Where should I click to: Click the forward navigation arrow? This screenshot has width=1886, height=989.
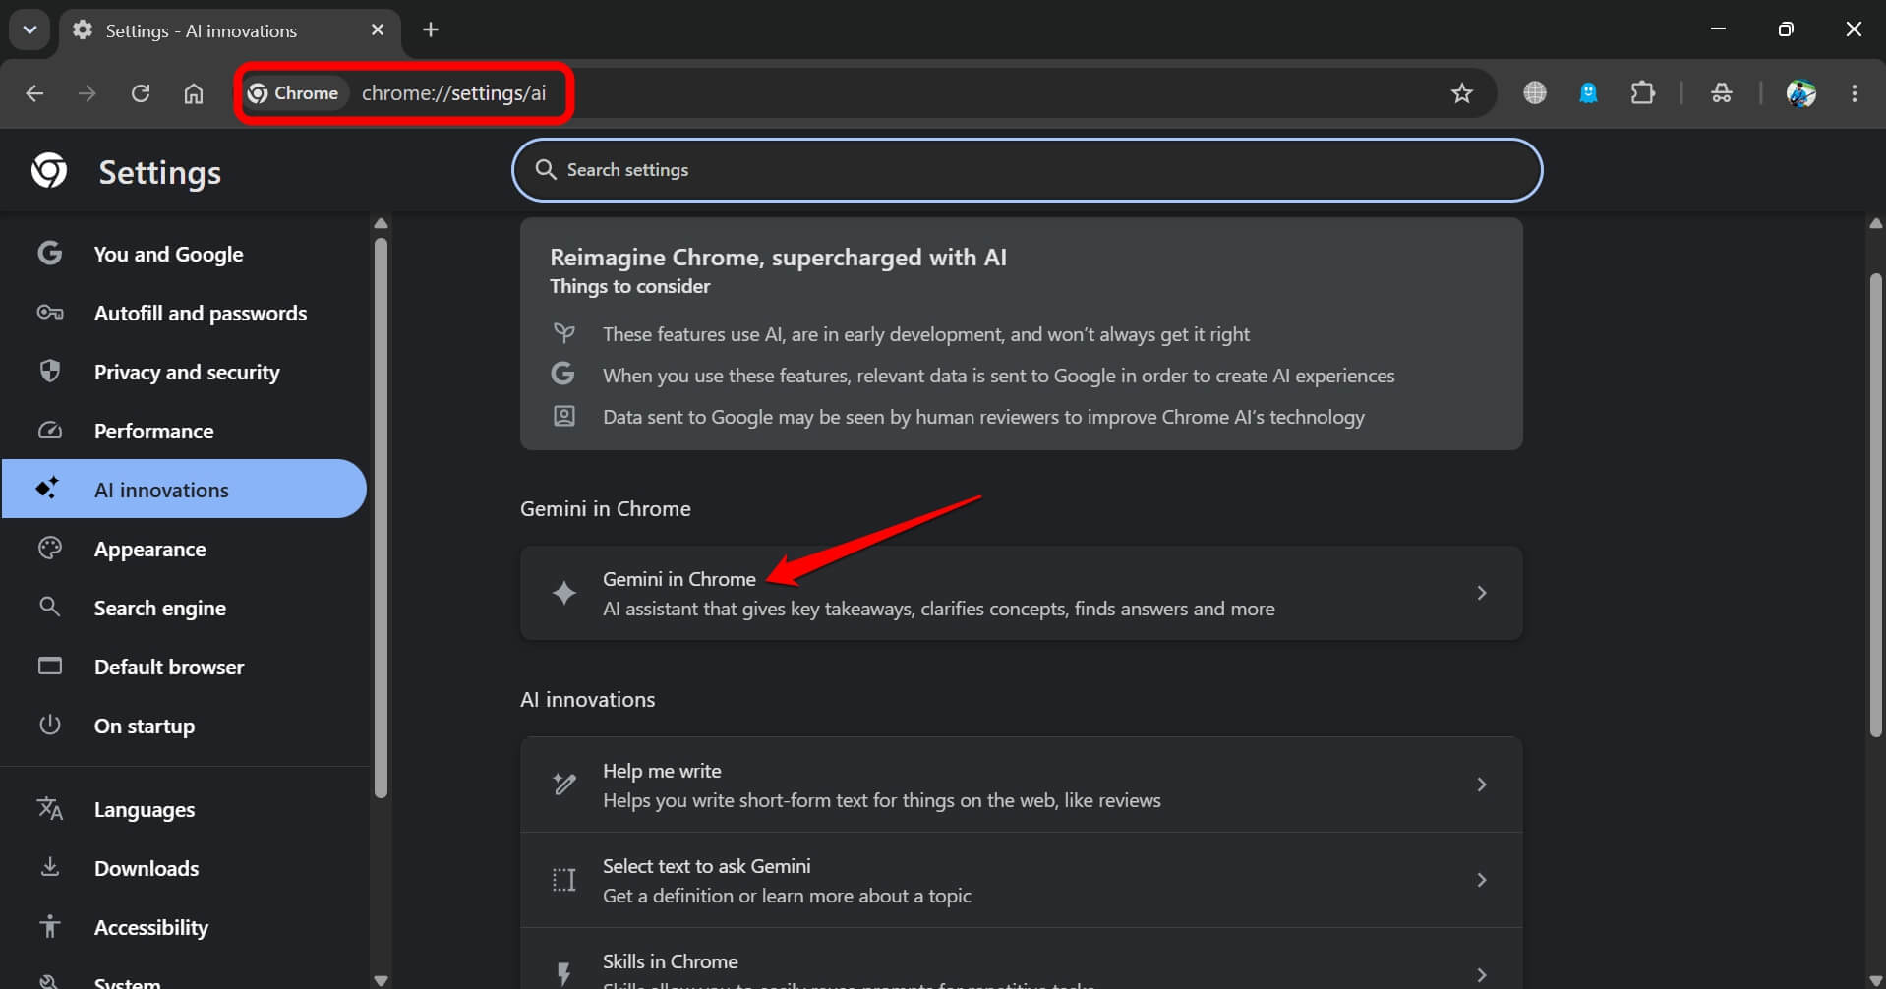tap(88, 93)
